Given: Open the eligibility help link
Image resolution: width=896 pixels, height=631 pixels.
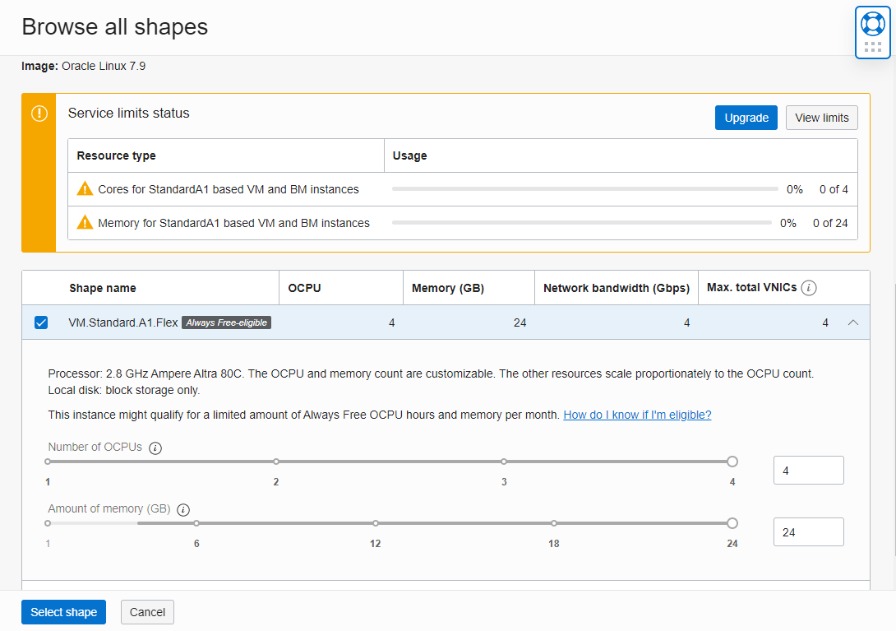Looking at the screenshot, I should (x=637, y=415).
